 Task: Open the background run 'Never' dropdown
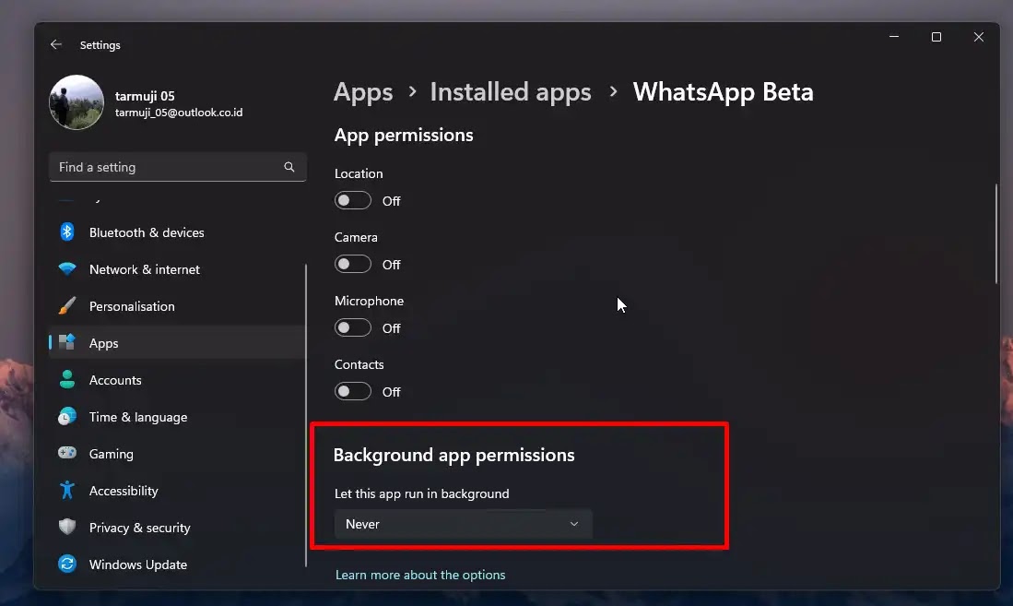464,524
